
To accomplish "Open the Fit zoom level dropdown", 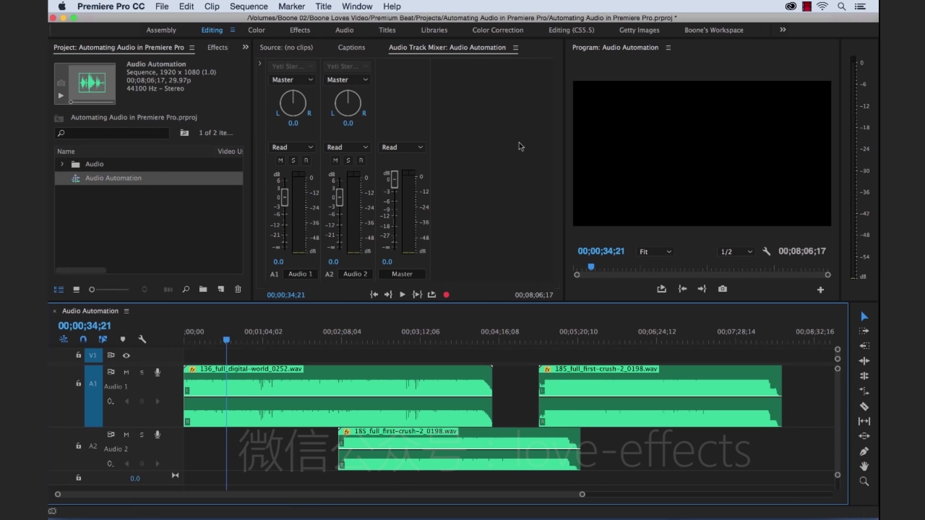I will click(655, 252).
